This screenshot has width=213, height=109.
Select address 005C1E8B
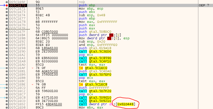pyautogui.click(x=17, y=38)
